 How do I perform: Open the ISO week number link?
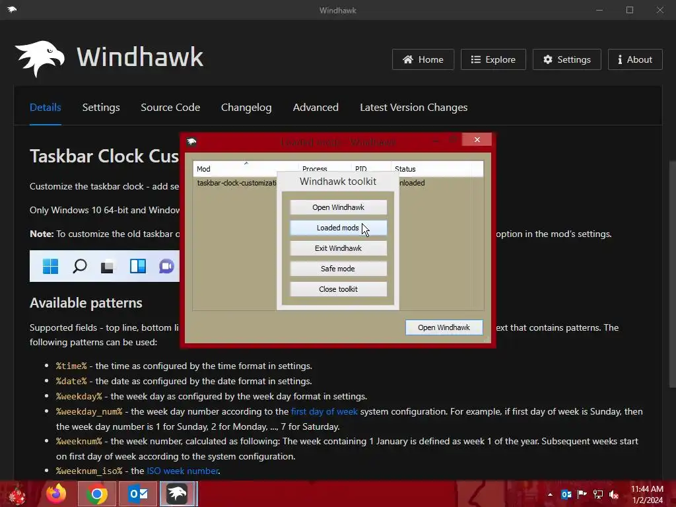[182, 471]
